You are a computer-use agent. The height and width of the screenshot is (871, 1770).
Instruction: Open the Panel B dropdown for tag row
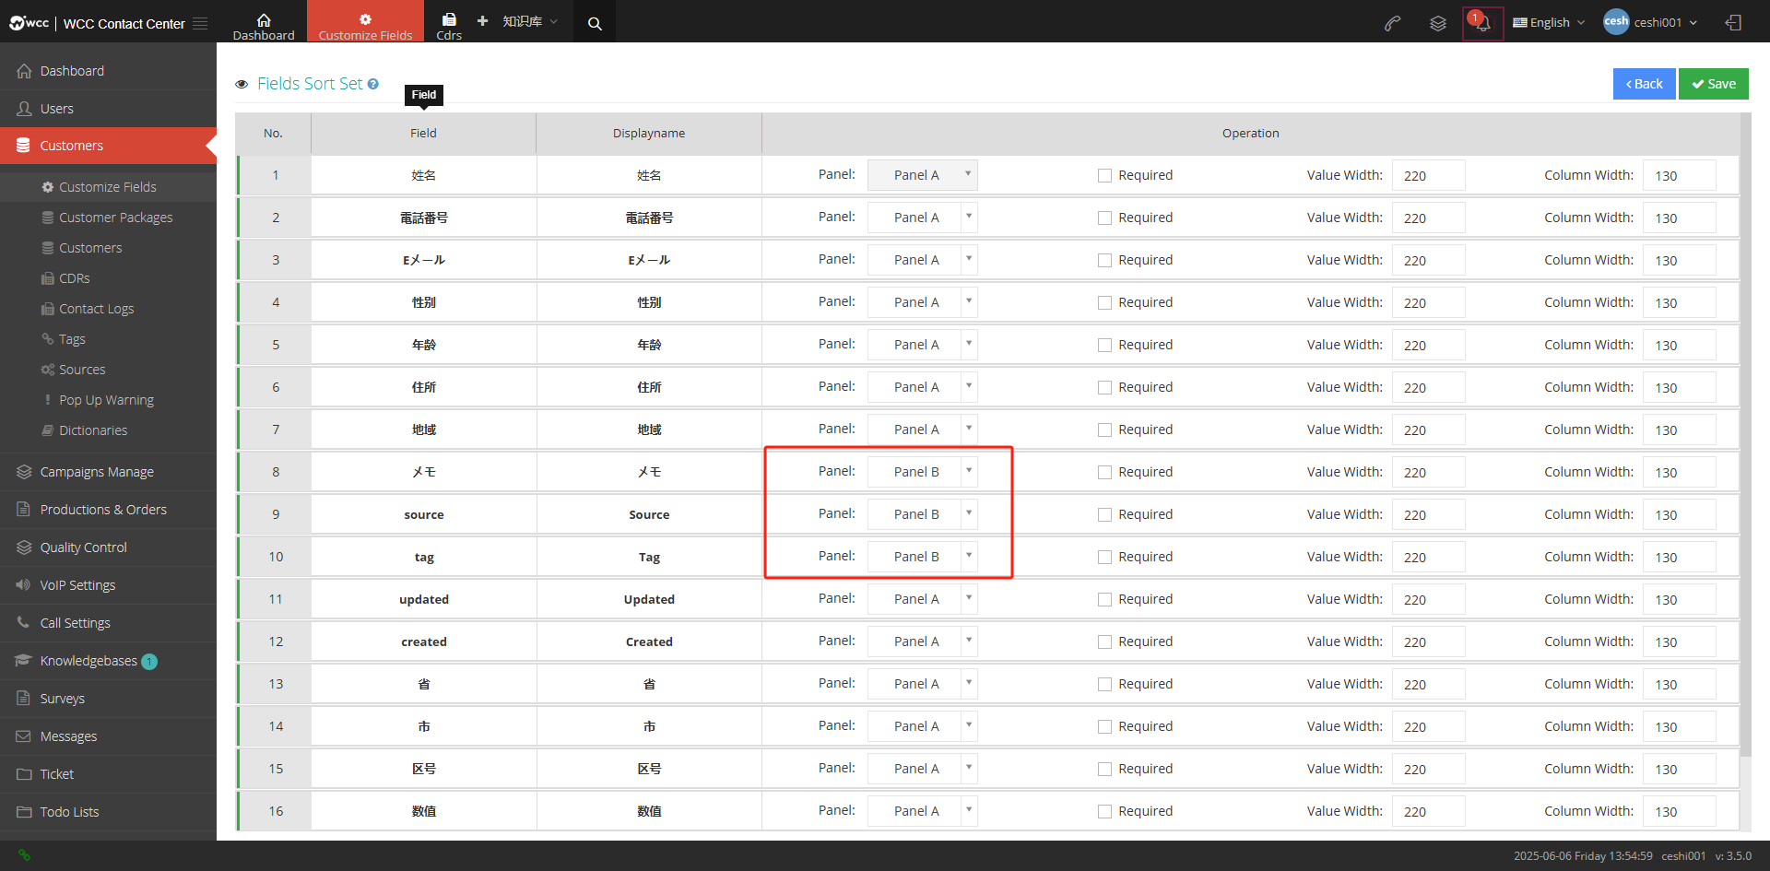[x=922, y=557]
